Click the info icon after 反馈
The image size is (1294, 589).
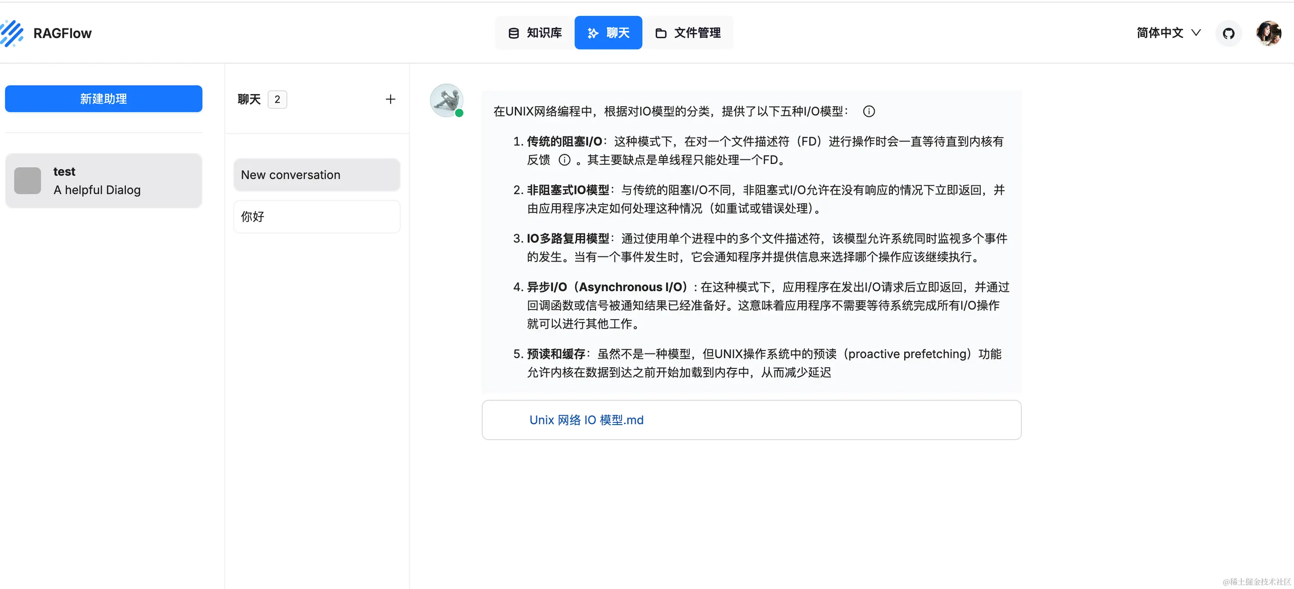click(x=564, y=160)
